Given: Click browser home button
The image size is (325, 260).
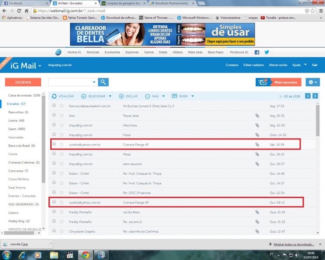Looking at the screenshot, I should click(x=26, y=11).
